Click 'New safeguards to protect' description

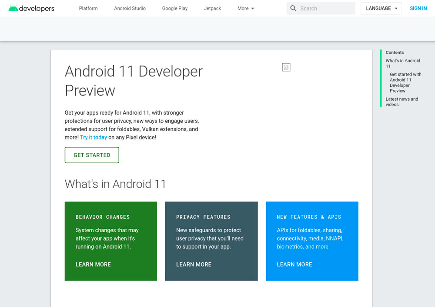tap(210, 238)
